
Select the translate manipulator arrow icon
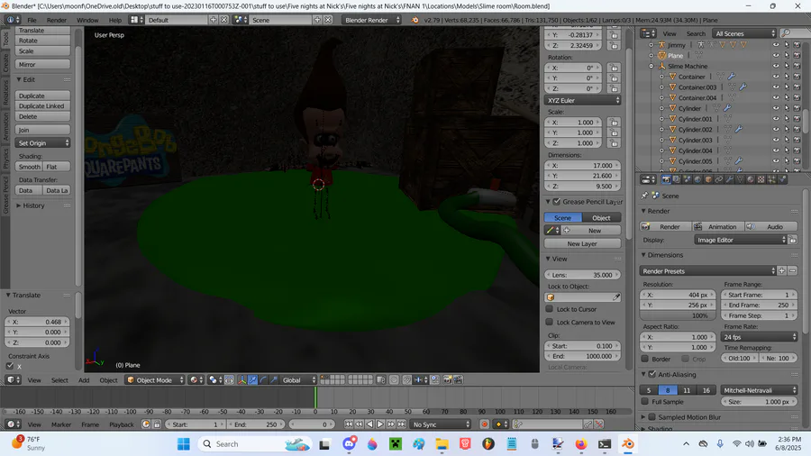pos(253,380)
